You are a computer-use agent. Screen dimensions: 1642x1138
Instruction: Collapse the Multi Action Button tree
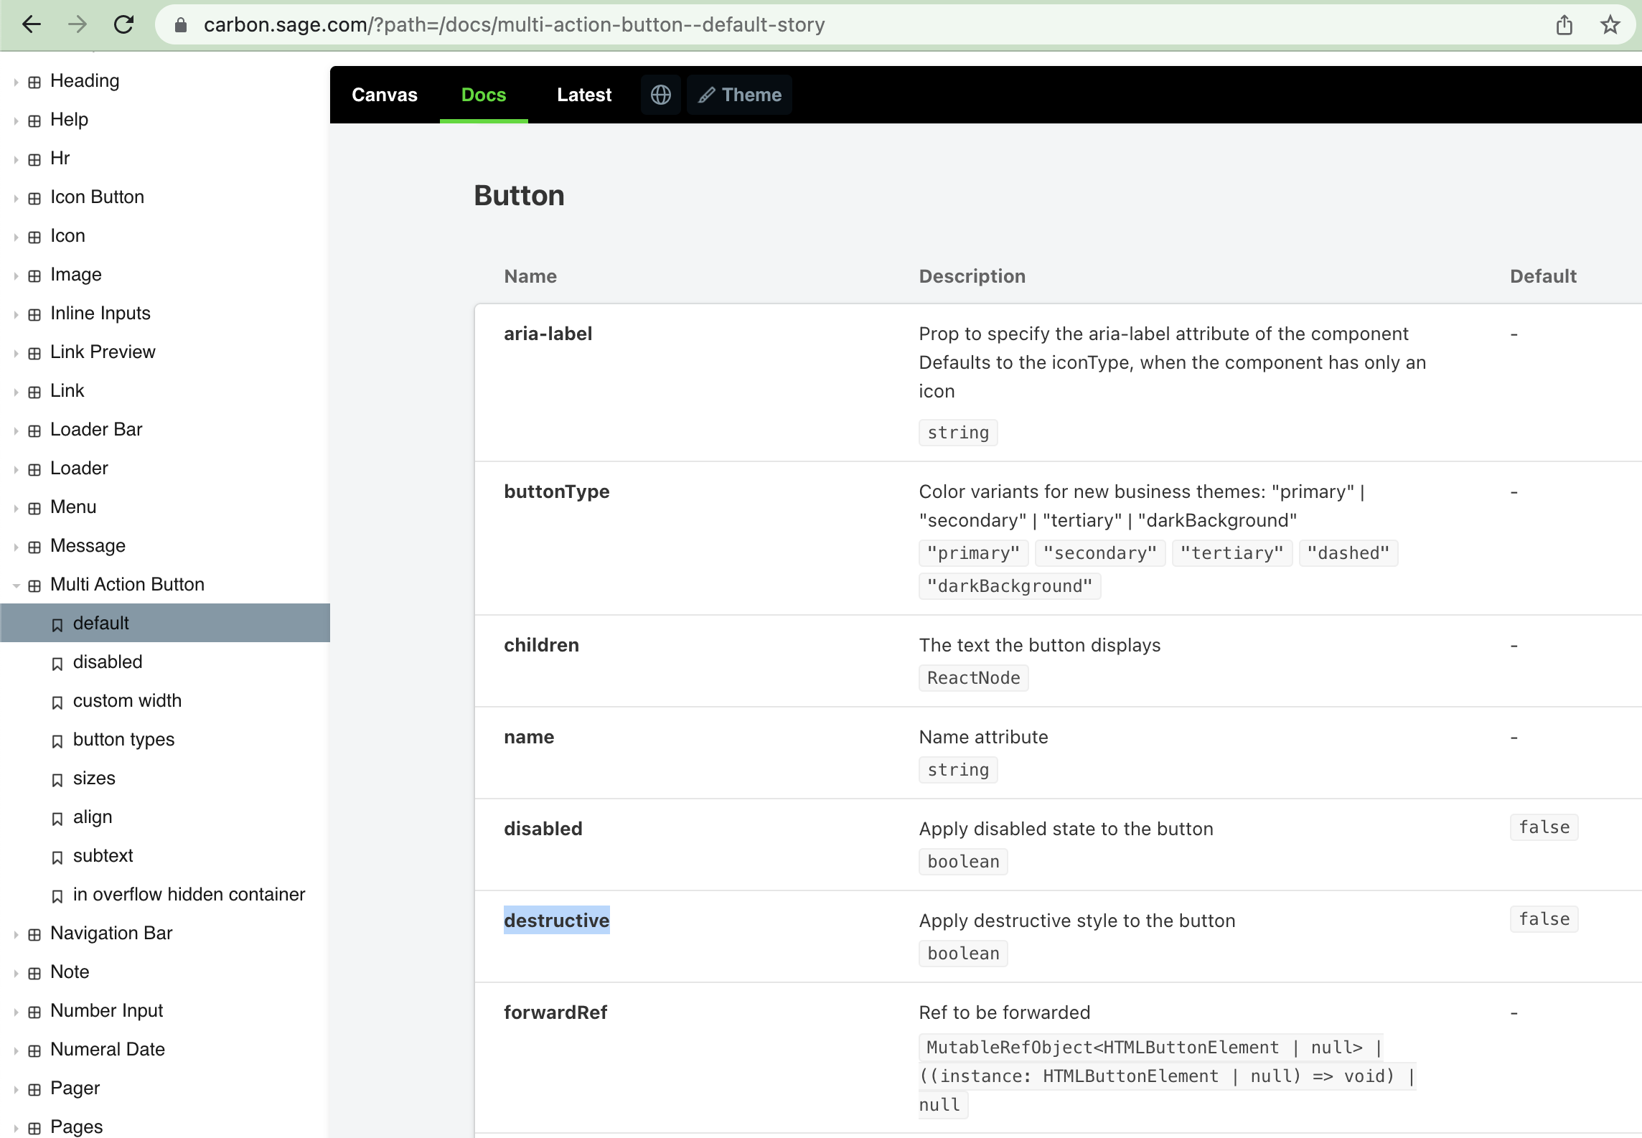pyautogui.click(x=16, y=585)
